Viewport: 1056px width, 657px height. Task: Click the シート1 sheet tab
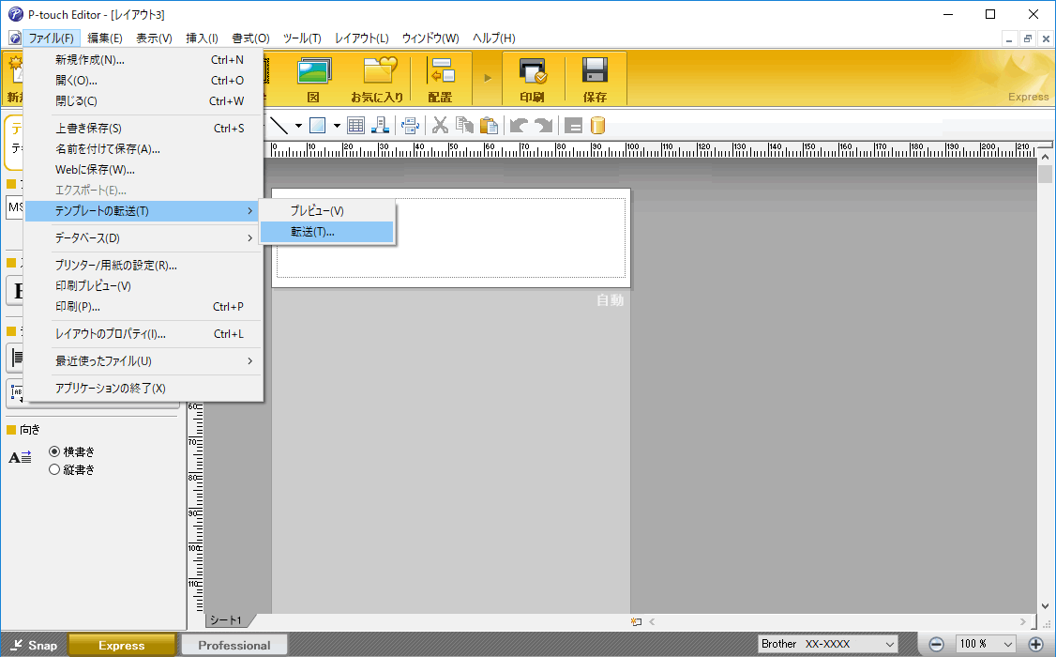pos(226,620)
